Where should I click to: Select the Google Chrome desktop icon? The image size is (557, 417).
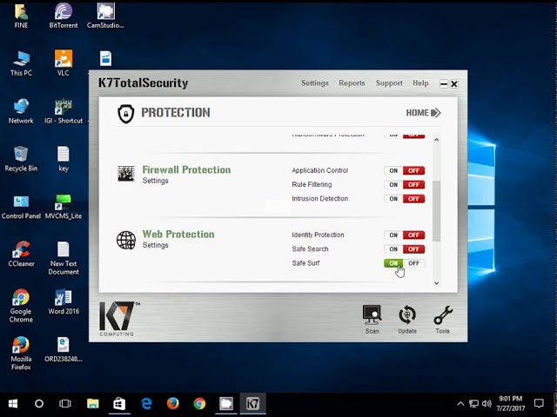21,306
